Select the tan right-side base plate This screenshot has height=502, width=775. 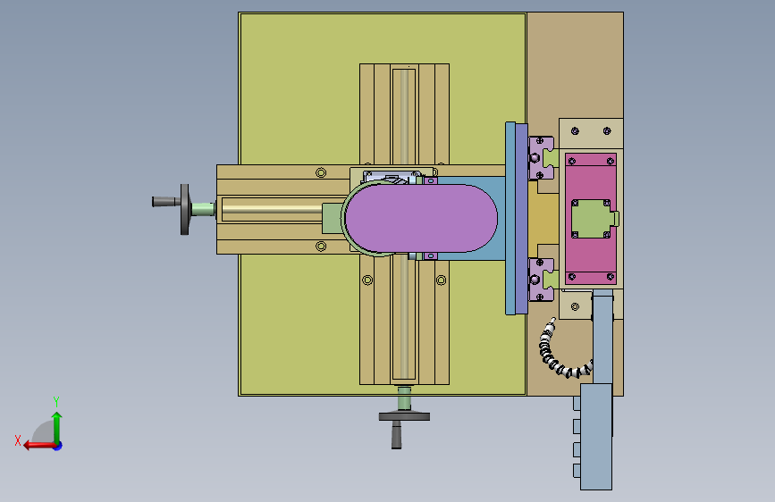[x=575, y=64]
